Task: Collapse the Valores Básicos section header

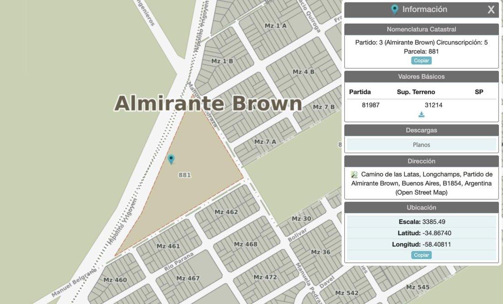Action: (x=421, y=77)
